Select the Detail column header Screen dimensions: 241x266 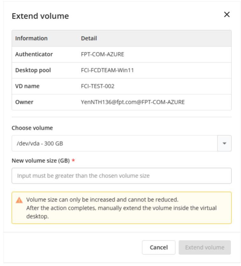[x=89, y=38]
